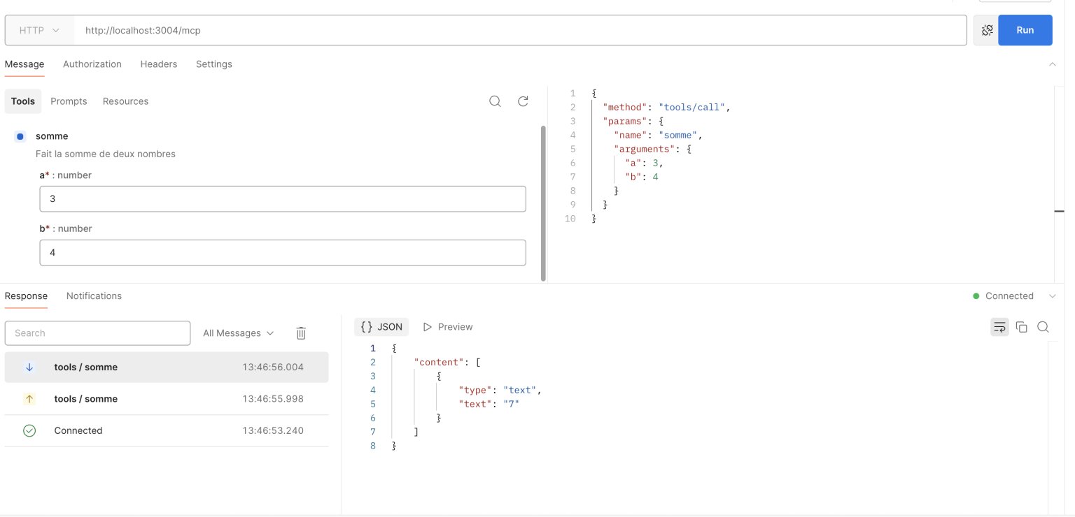Click the a number input field
The width and height of the screenshot is (1075, 517).
(x=283, y=199)
